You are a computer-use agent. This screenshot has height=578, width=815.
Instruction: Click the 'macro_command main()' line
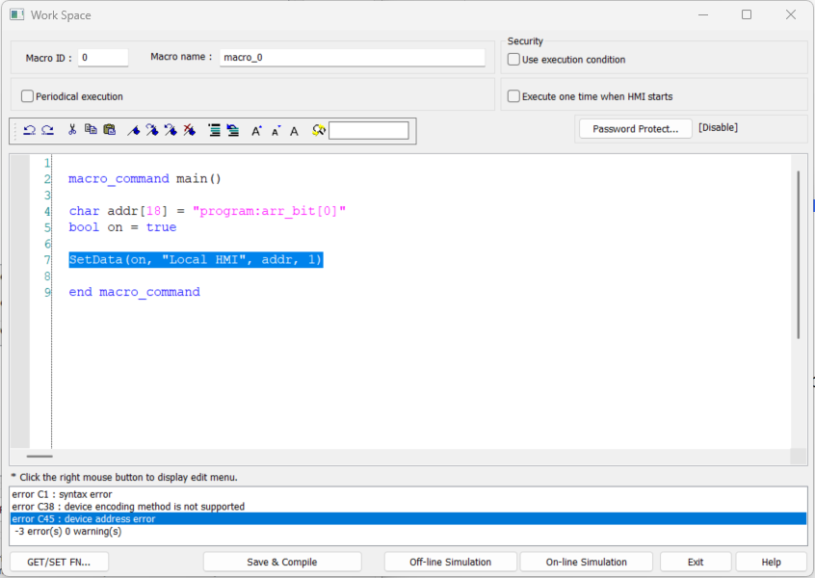click(145, 179)
